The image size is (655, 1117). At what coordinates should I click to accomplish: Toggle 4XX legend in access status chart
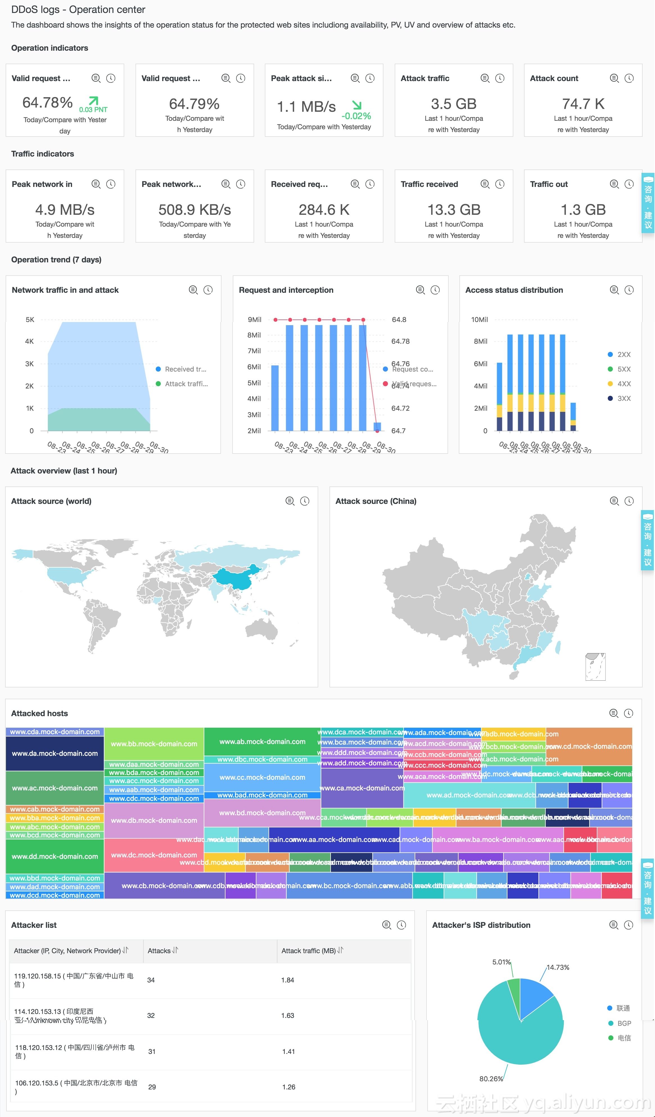click(x=619, y=384)
